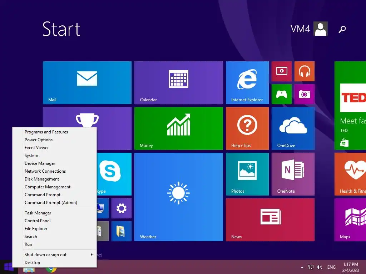
Task: Open the Video tile with play icon
Action: [282, 71]
